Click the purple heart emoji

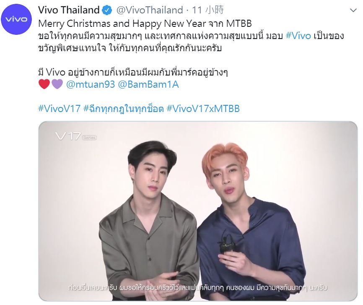coord(57,84)
